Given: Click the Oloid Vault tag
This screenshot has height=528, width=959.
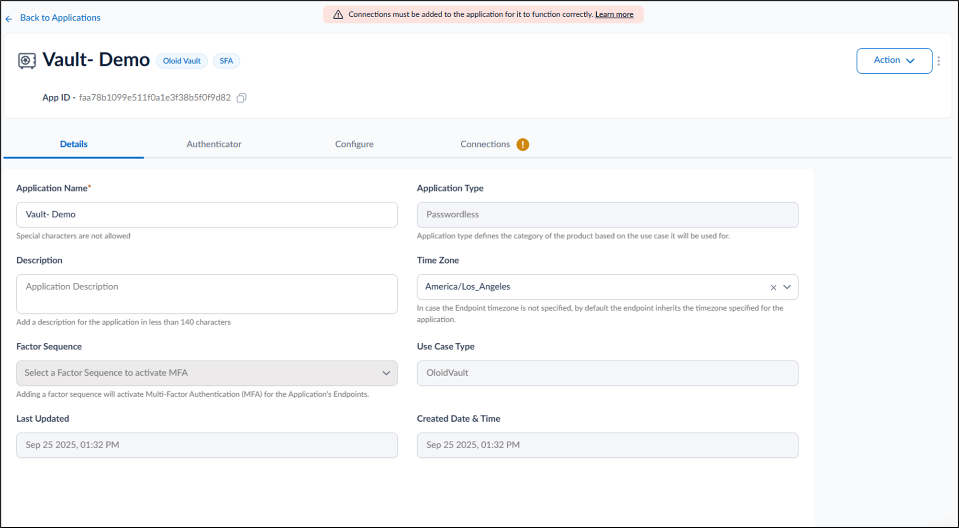Looking at the screenshot, I should 182,61.
